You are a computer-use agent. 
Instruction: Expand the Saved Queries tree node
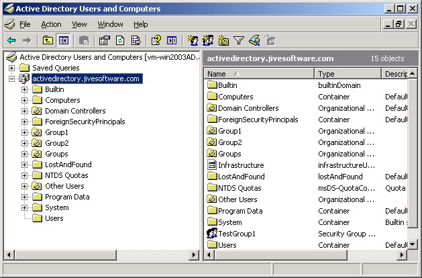[x=12, y=68]
